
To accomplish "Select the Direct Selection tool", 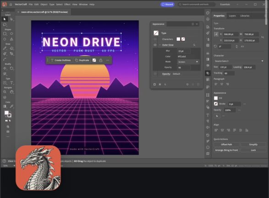I will point(11,19).
